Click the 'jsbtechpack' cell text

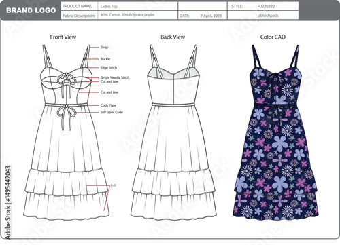coord(268,16)
